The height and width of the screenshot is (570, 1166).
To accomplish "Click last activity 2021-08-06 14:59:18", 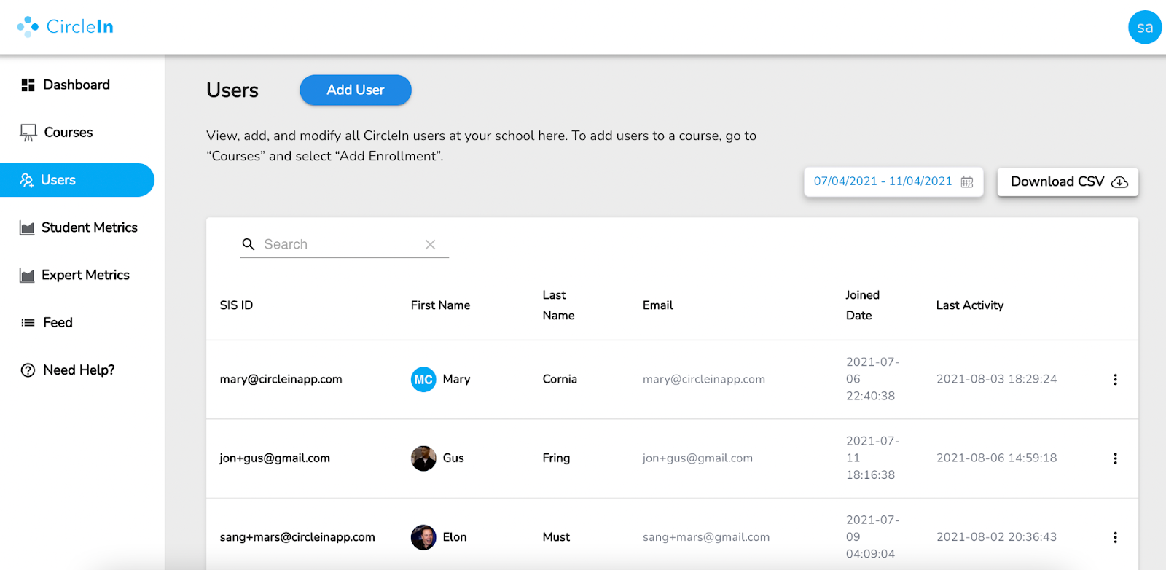I will (996, 458).
